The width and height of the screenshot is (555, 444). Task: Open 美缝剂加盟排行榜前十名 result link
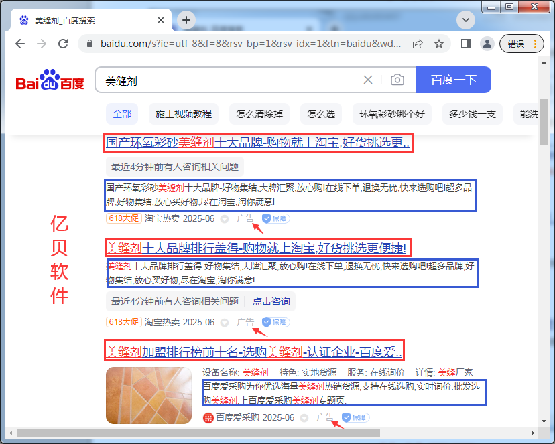254,352
